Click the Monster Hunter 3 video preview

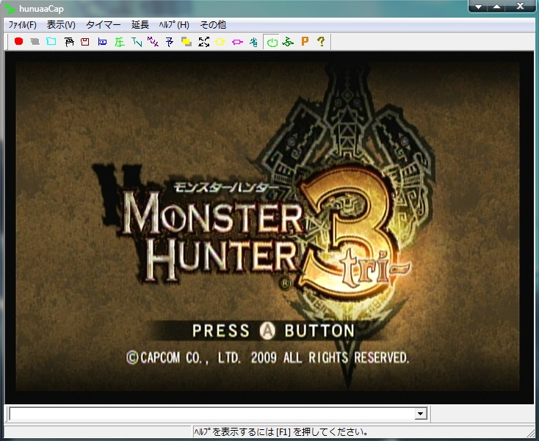[x=269, y=226]
